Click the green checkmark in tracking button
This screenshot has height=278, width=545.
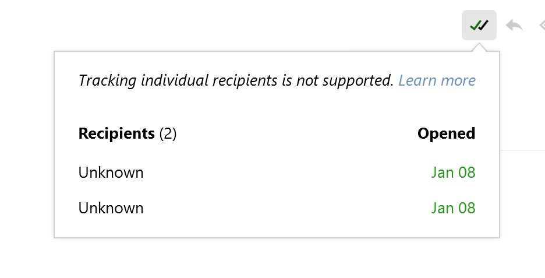(x=475, y=26)
